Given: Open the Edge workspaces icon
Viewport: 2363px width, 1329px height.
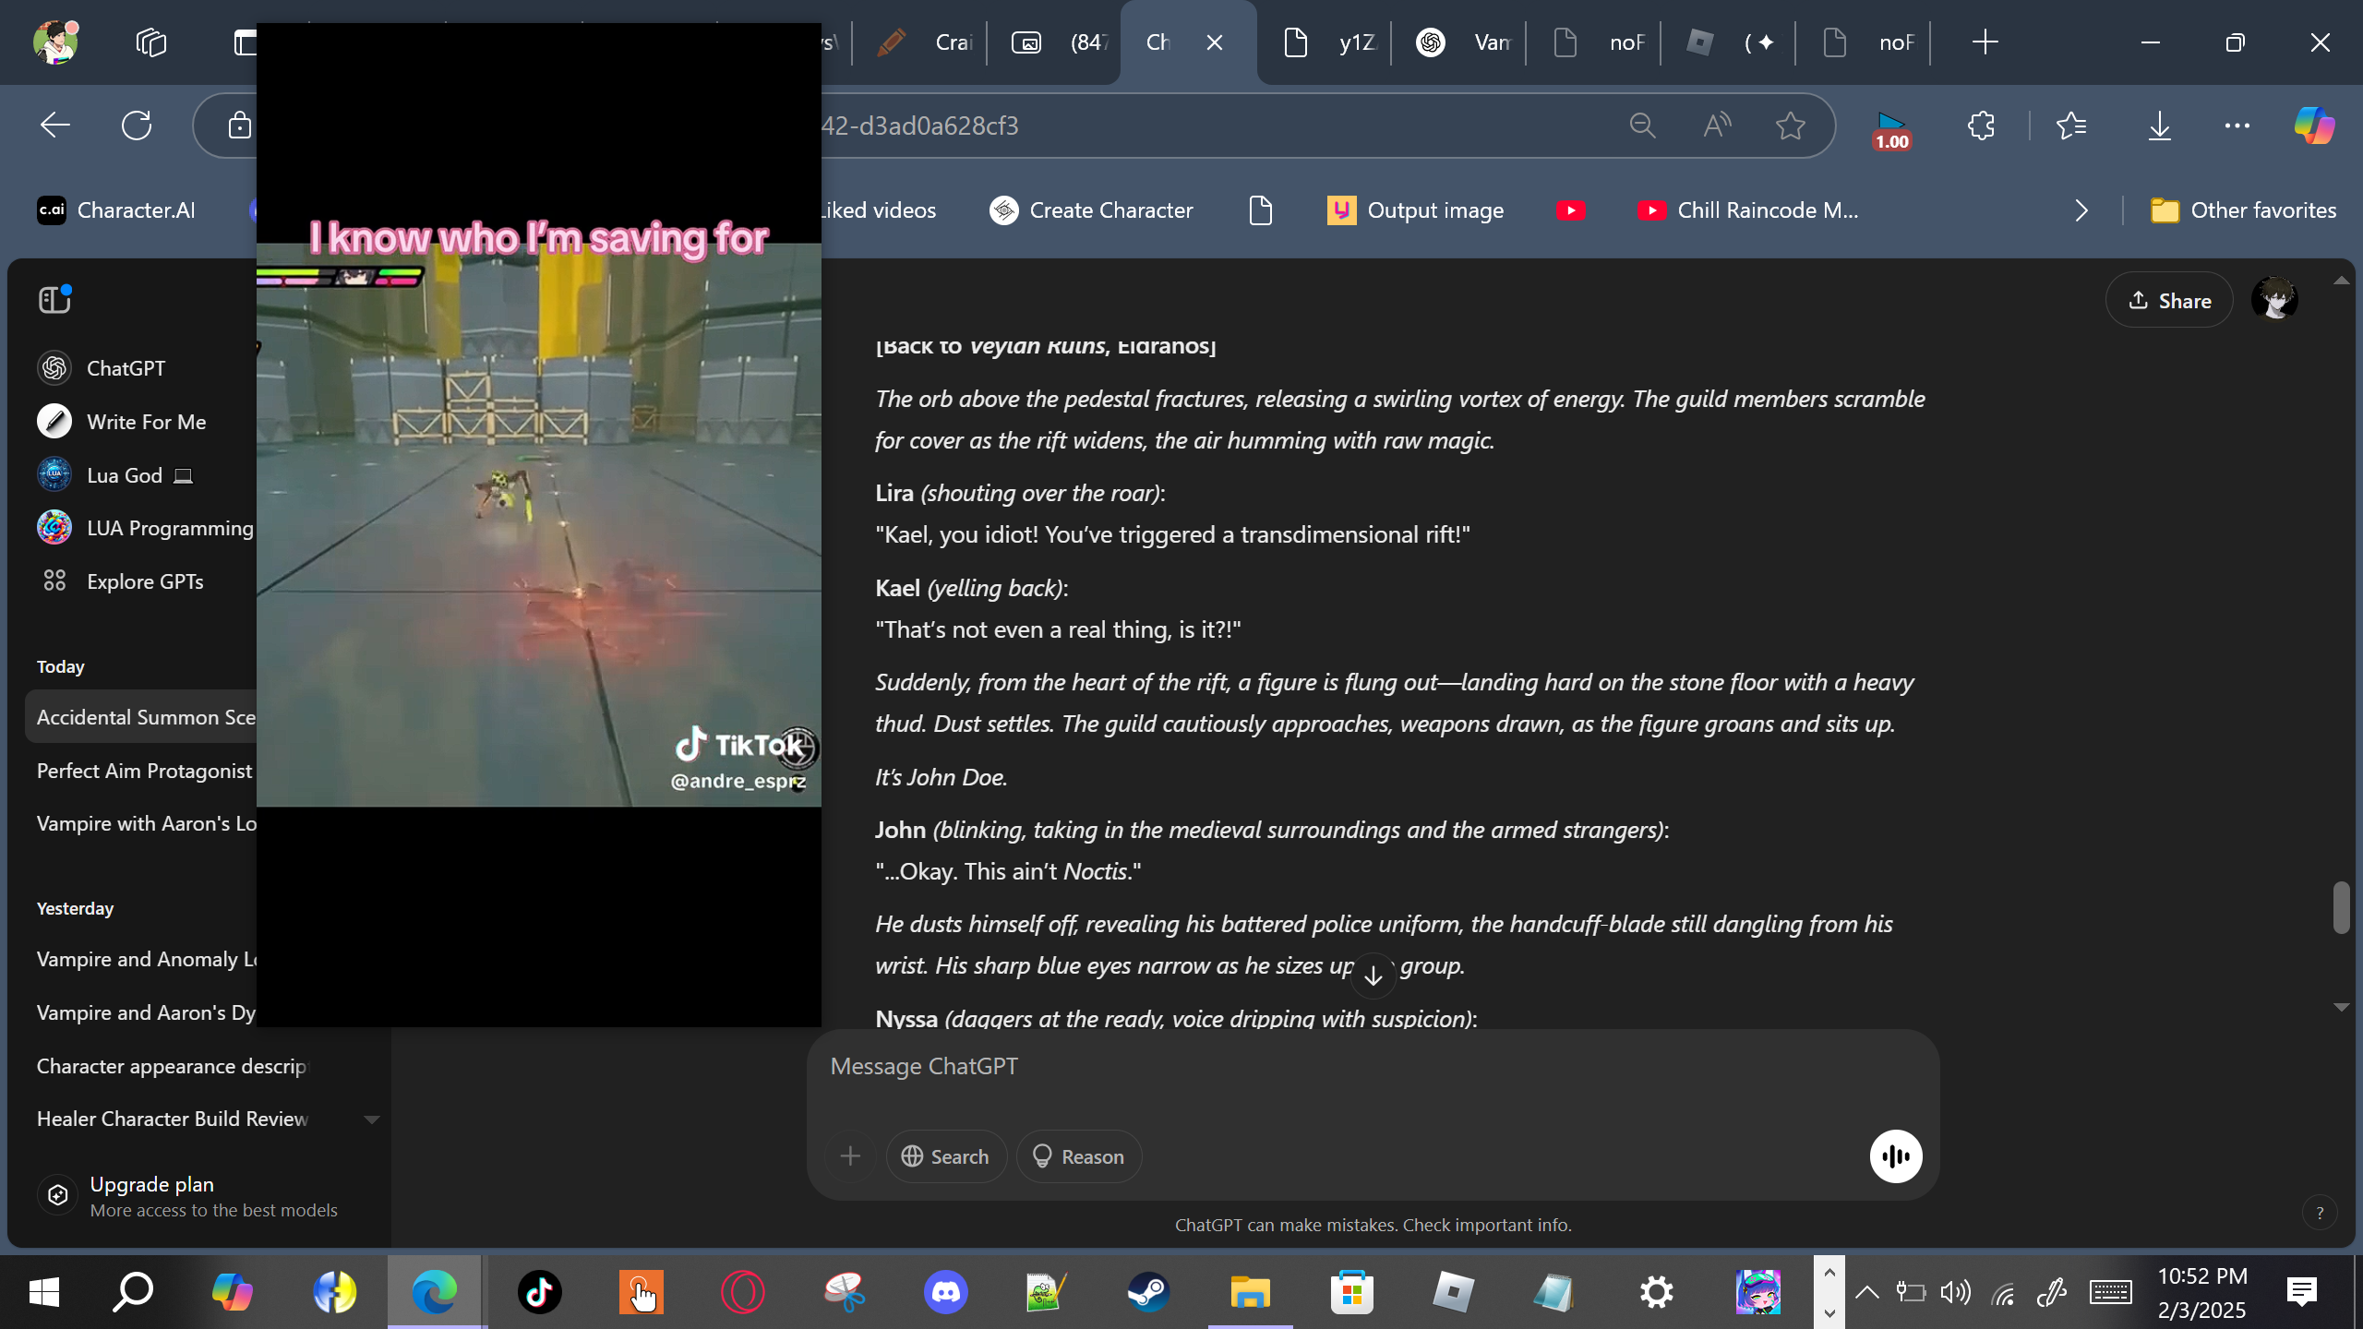Looking at the screenshot, I should click(151, 42).
